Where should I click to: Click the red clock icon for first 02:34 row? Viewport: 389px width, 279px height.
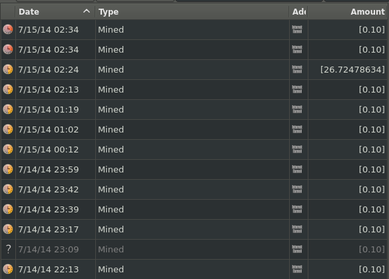click(x=8, y=29)
